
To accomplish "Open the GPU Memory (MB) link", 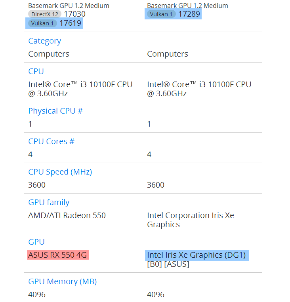I will coord(63,281).
